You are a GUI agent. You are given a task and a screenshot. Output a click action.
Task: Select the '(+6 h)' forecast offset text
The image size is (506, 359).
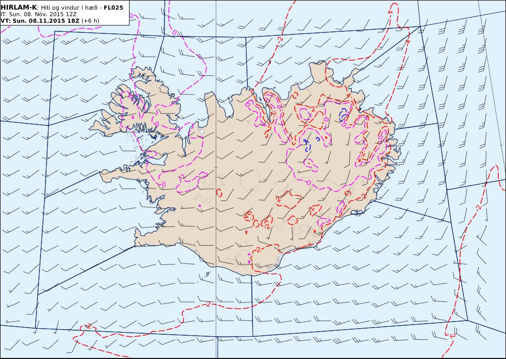click(x=91, y=21)
